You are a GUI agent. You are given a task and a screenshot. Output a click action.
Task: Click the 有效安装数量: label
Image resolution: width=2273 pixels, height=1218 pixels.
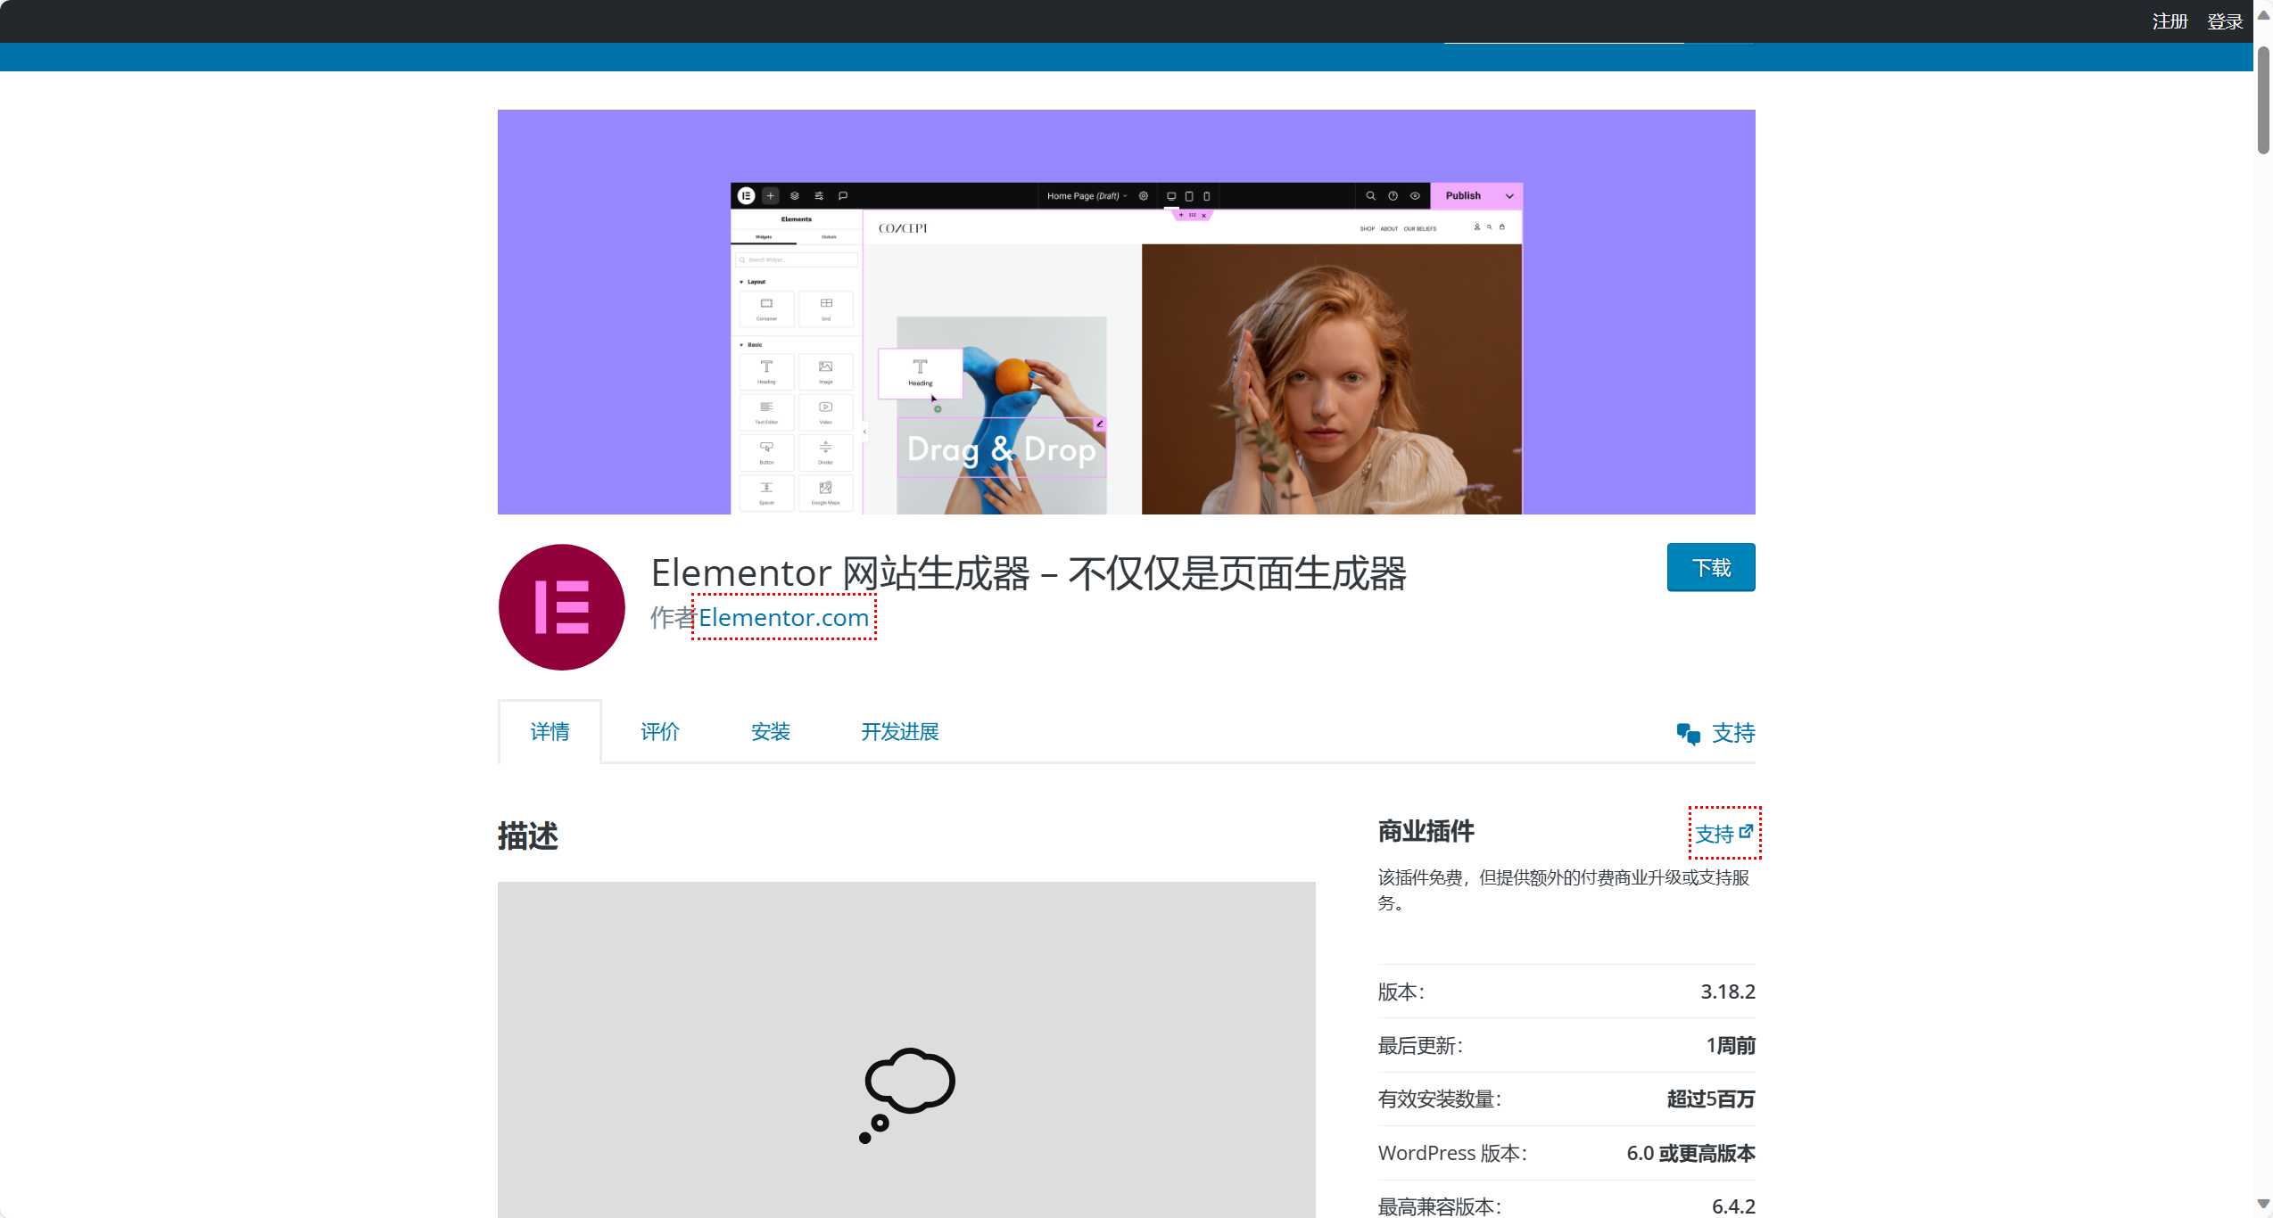pos(1440,1099)
